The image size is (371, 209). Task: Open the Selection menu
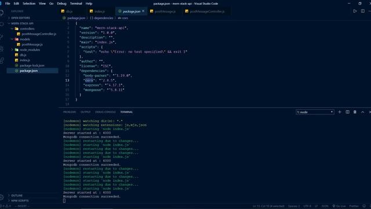click(x=29, y=3)
